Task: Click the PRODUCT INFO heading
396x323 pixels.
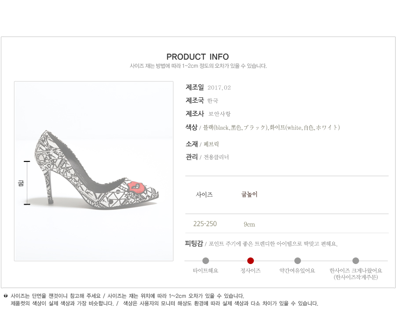Action: (198, 57)
